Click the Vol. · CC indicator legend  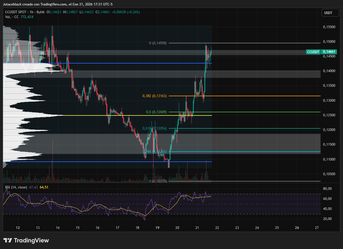click(x=12, y=17)
